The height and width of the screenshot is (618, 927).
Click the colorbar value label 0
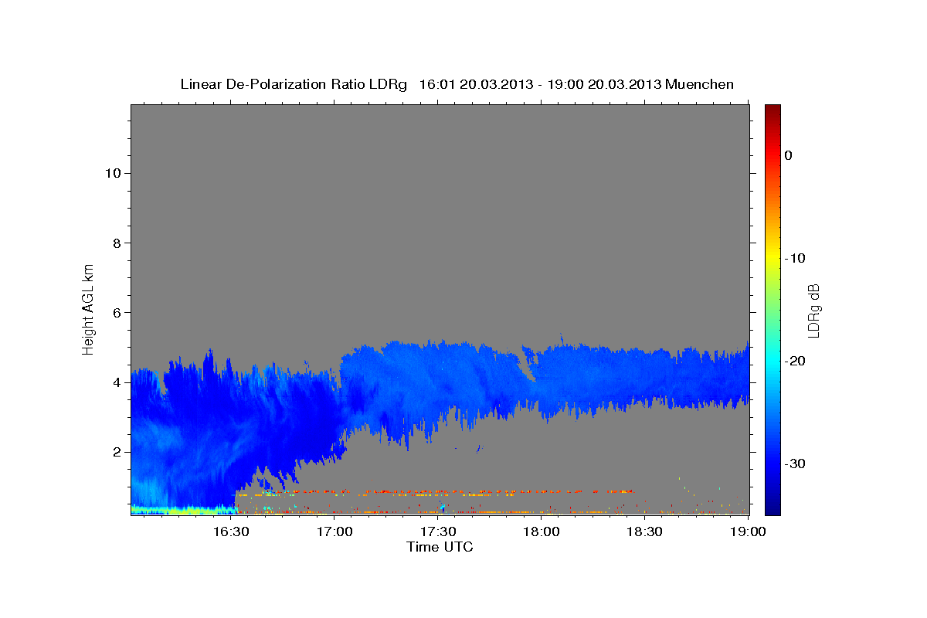(789, 155)
